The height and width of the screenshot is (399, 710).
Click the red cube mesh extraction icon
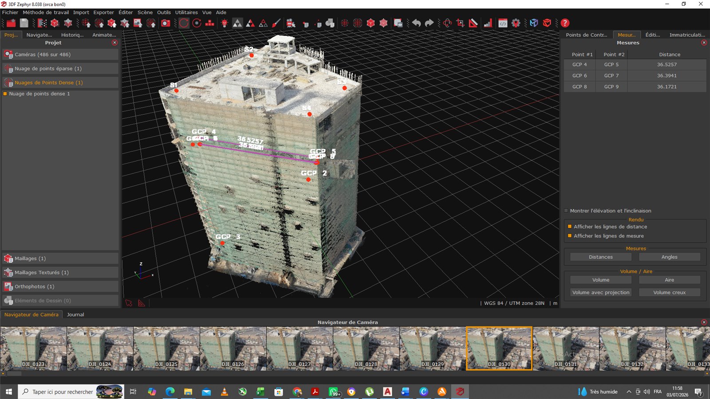(547, 23)
